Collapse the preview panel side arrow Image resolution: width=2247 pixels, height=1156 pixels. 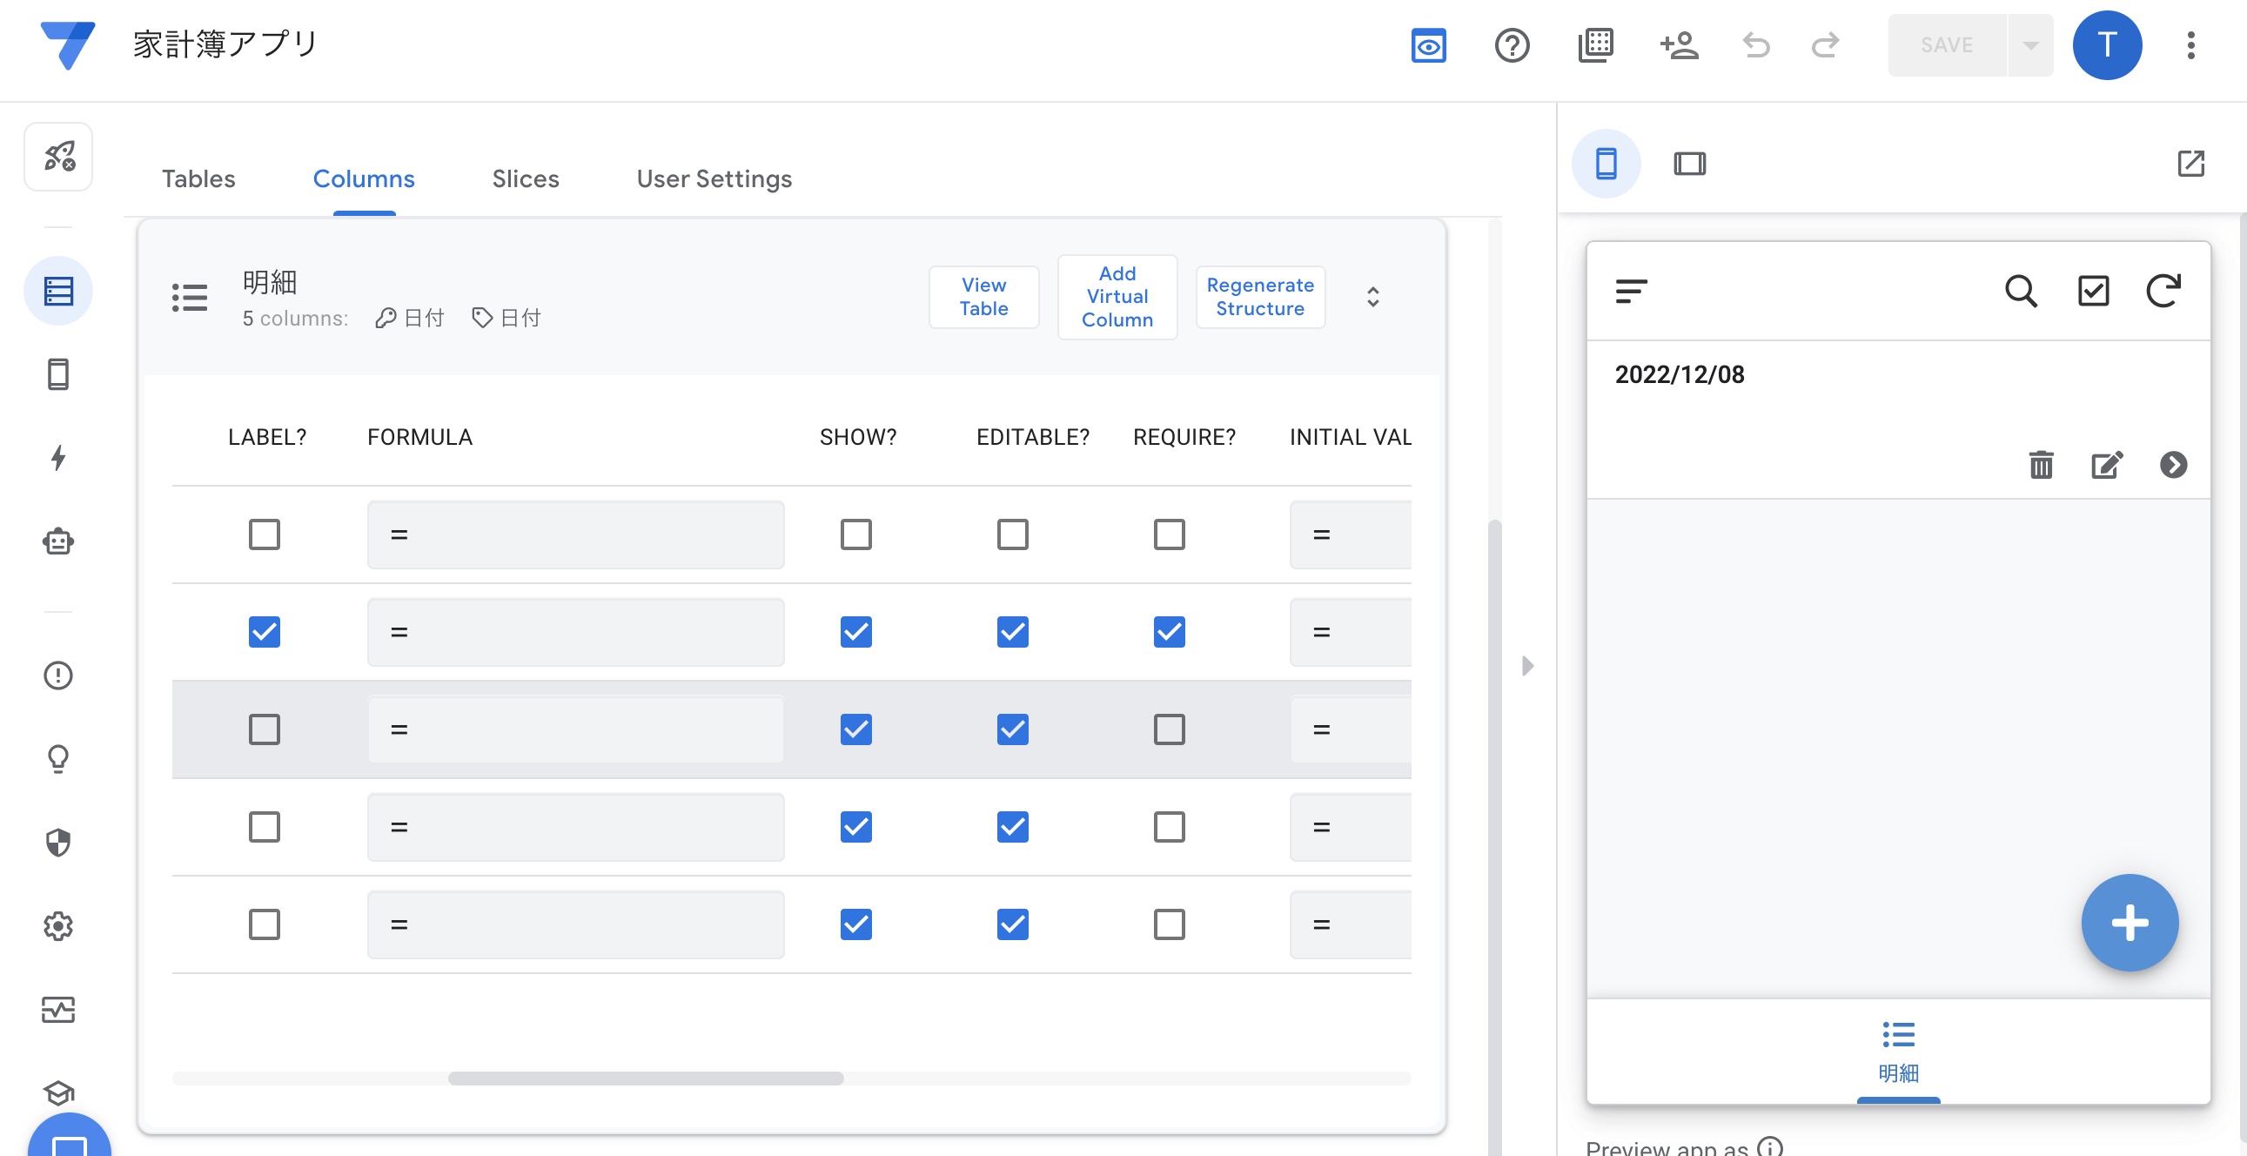1527,666
